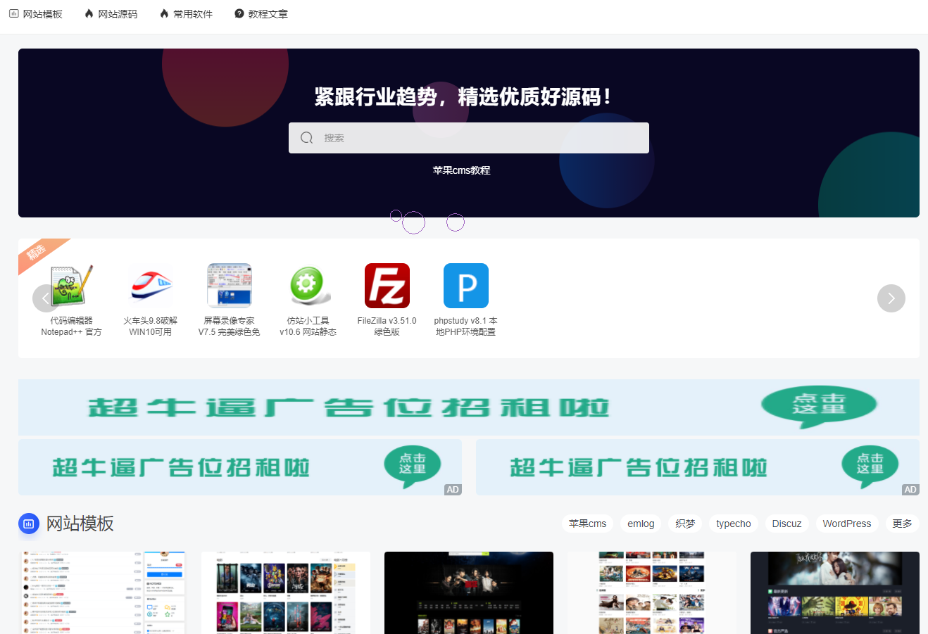The width and height of the screenshot is (928, 634).
Task: Click the search magnifier icon in search box
Action: [x=306, y=137]
